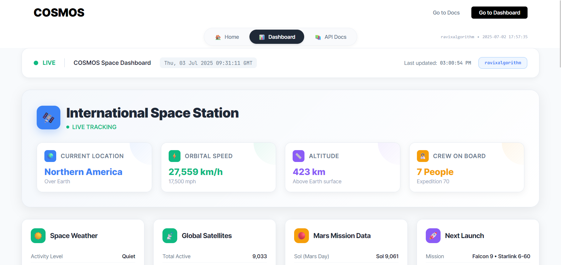Click the Next Launch card title
The image size is (561, 265).
464,236
